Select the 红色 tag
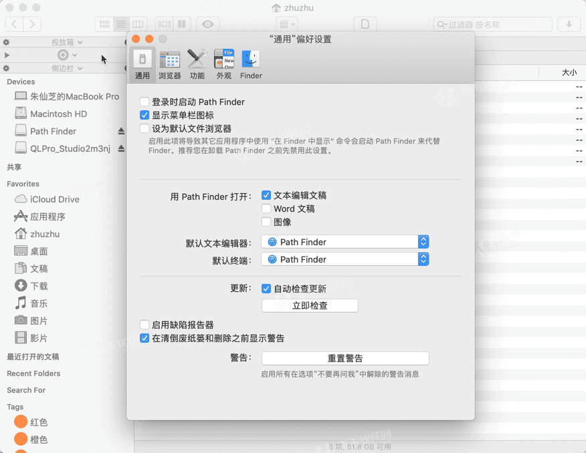 point(31,422)
